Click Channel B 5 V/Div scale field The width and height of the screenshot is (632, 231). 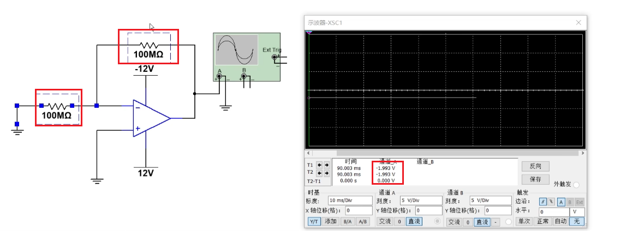(491, 200)
